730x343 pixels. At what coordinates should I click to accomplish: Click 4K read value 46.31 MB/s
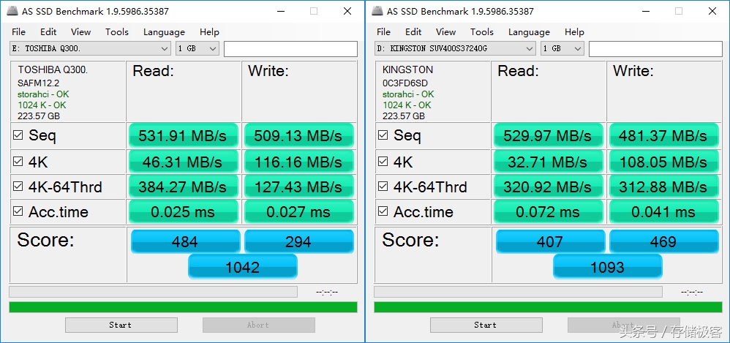pos(183,162)
